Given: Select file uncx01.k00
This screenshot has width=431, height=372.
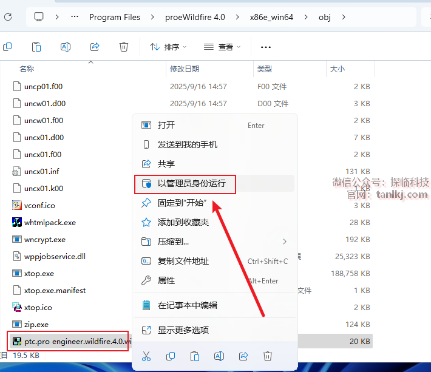Looking at the screenshot, I should pyautogui.click(x=44, y=189).
